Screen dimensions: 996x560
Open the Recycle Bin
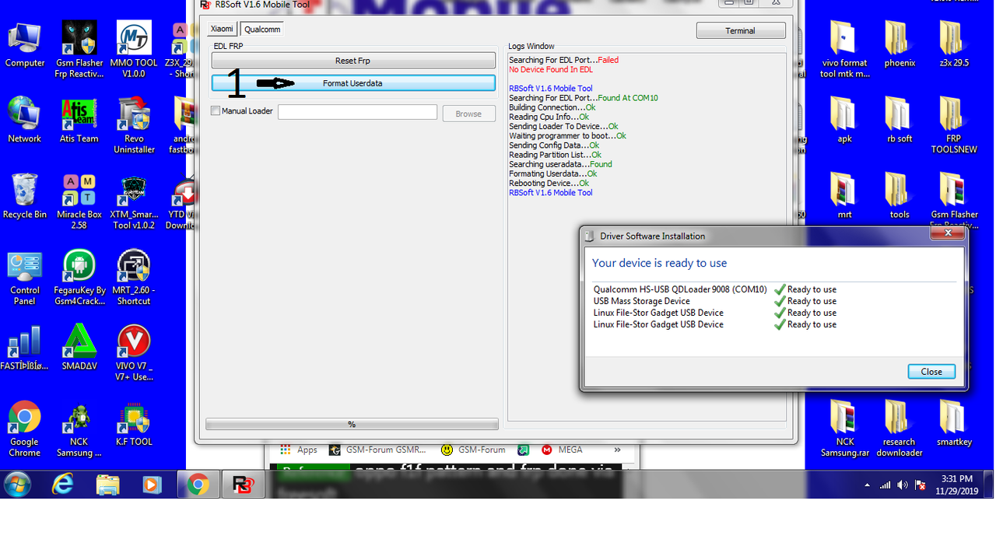25,196
